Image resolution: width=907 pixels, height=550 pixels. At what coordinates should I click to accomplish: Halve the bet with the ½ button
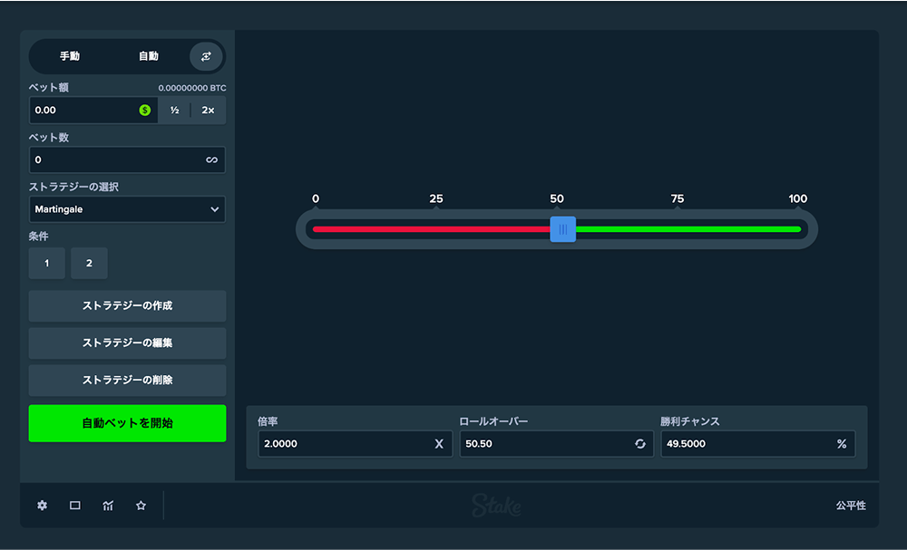[x=175, y=110]
